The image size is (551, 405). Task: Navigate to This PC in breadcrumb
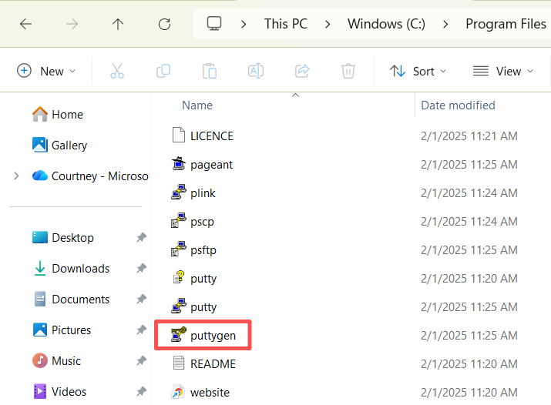[x=286, y=24]
